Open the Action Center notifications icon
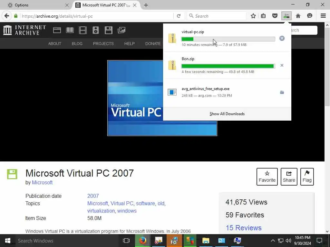This screenshot has width=330, height=247. pyautogui.click(x=319, y=241)
